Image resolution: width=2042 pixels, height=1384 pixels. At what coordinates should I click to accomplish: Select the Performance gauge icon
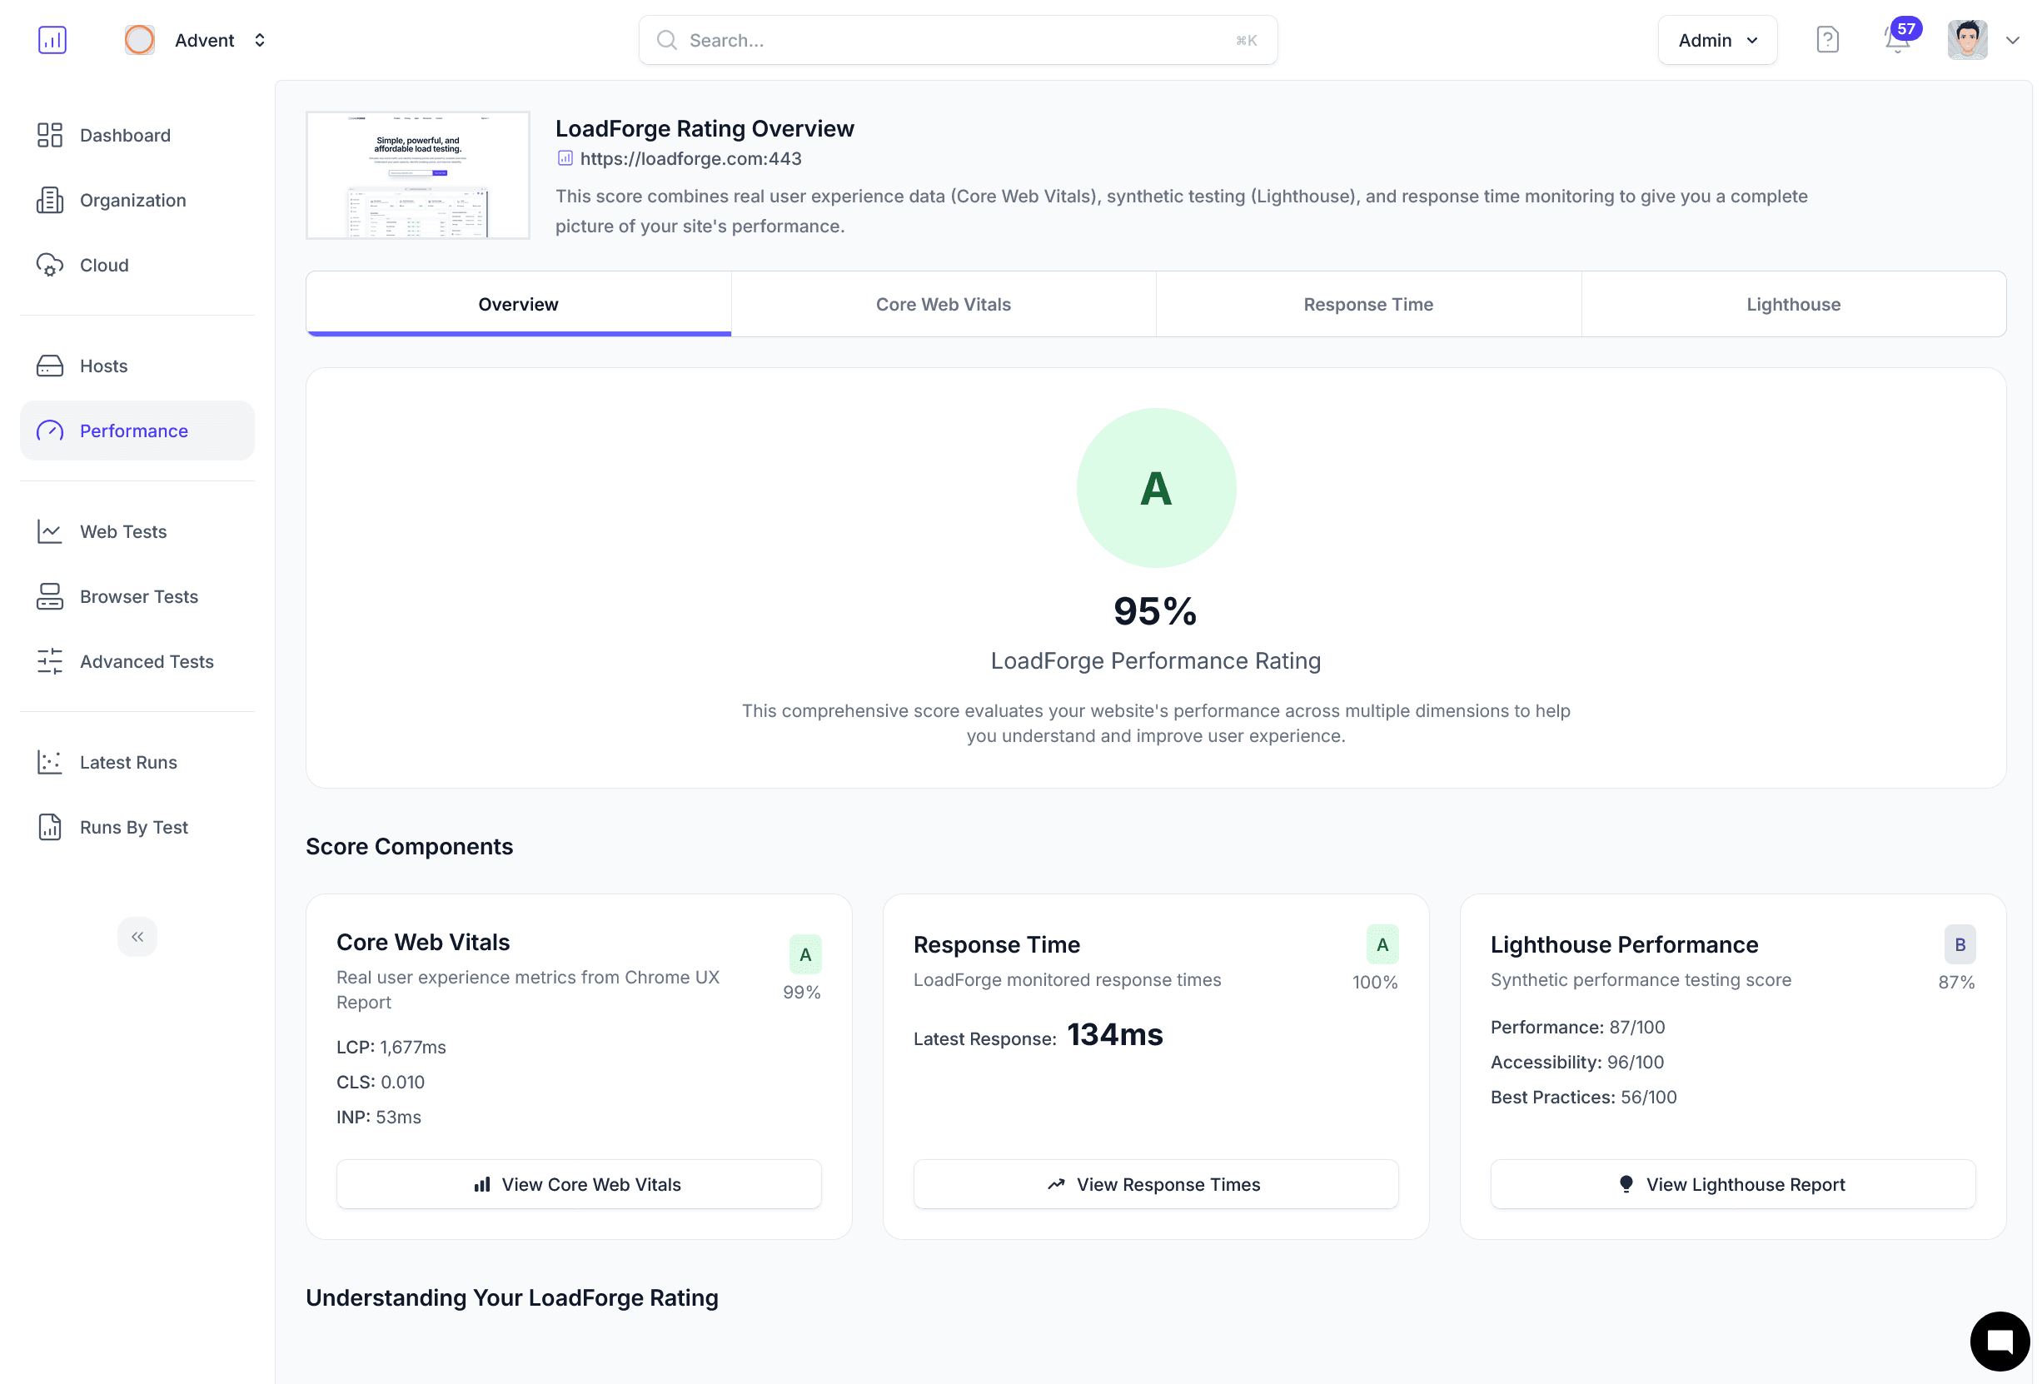click(50, 431)
